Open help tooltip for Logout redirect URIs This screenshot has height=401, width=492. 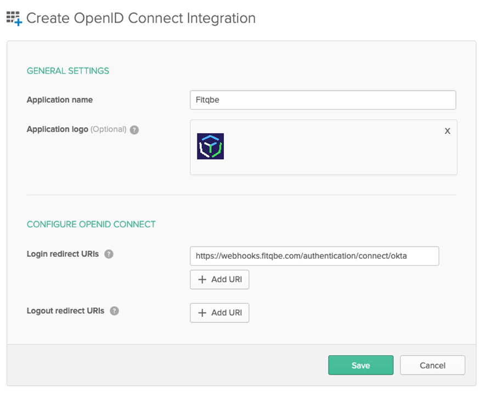click(x=114, y=311)
